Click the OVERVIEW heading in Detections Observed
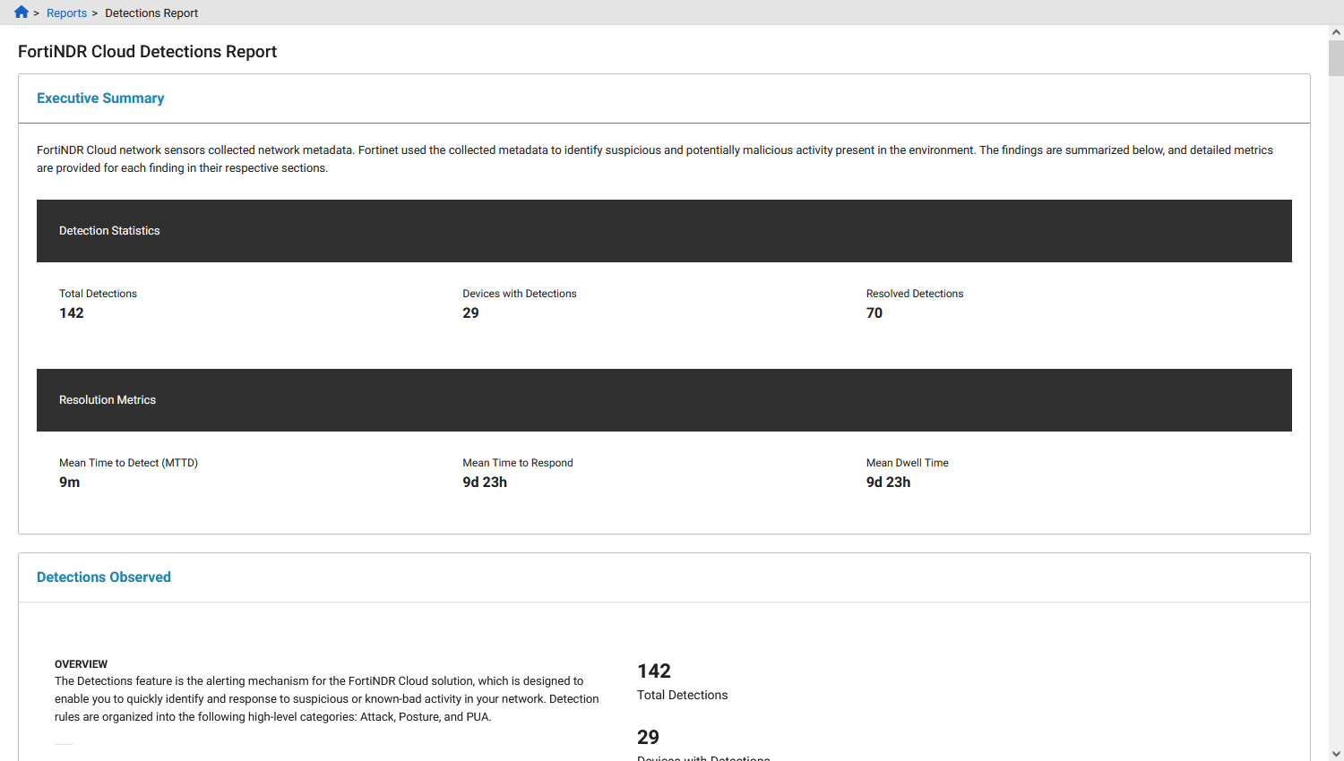This screenshot has height=761, width=1344. 81,663
